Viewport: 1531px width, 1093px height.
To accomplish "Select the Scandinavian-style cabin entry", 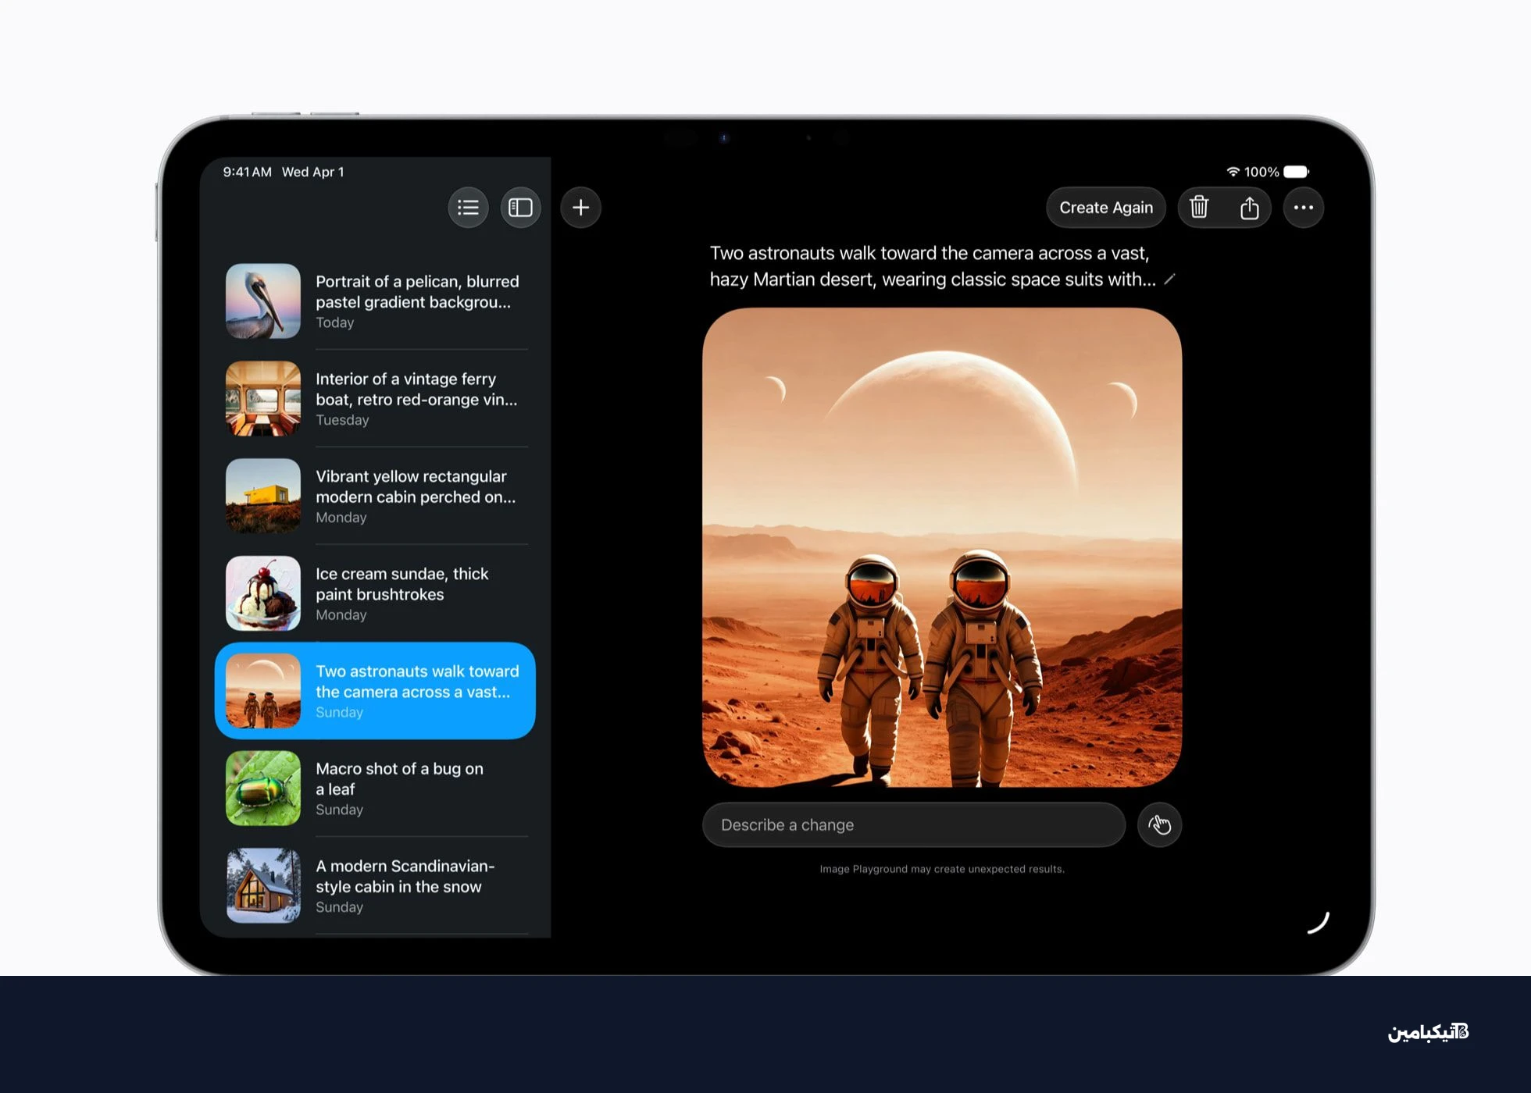I will (375, 886).
